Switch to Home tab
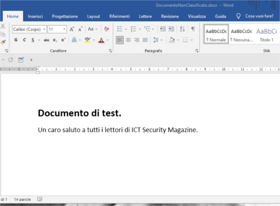The height and width of the screenshot is (206, 280). pos(13,16)
